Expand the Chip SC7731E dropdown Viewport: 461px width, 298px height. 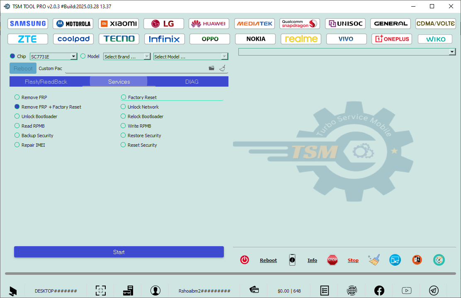[74, 56]
